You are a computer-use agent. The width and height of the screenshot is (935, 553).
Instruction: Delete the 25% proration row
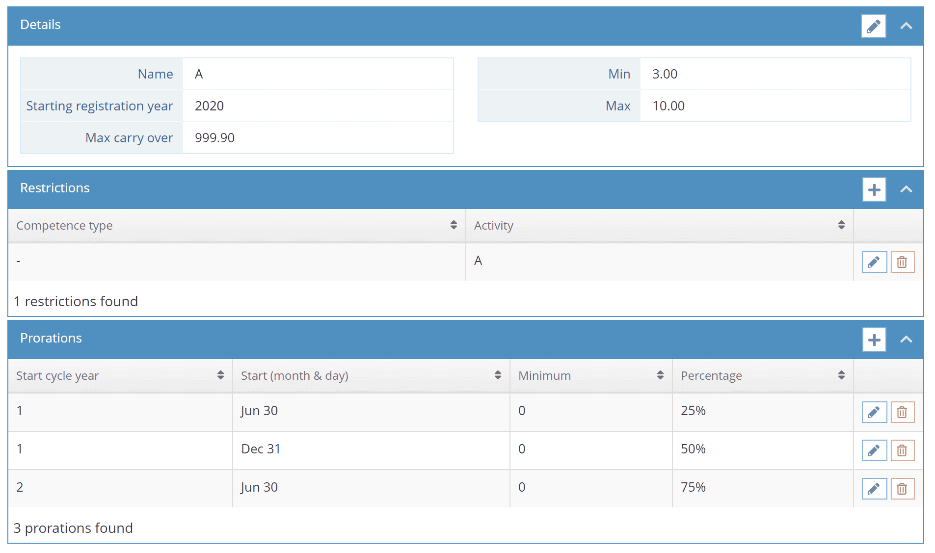902,412
